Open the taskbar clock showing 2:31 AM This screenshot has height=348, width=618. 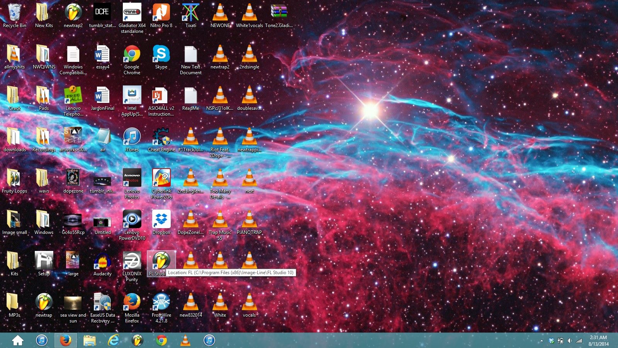coord(598,341)
